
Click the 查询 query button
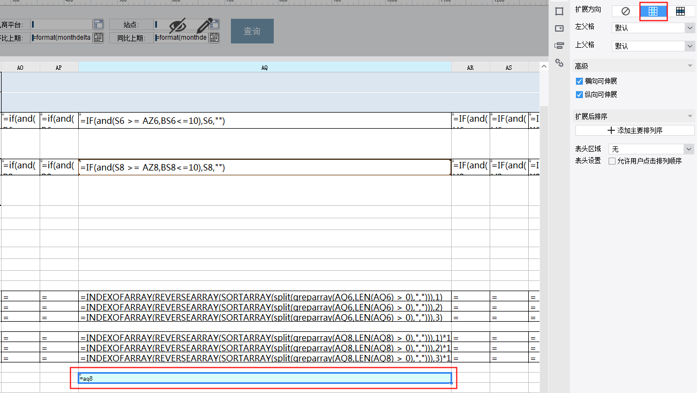[x=252, y=31]
